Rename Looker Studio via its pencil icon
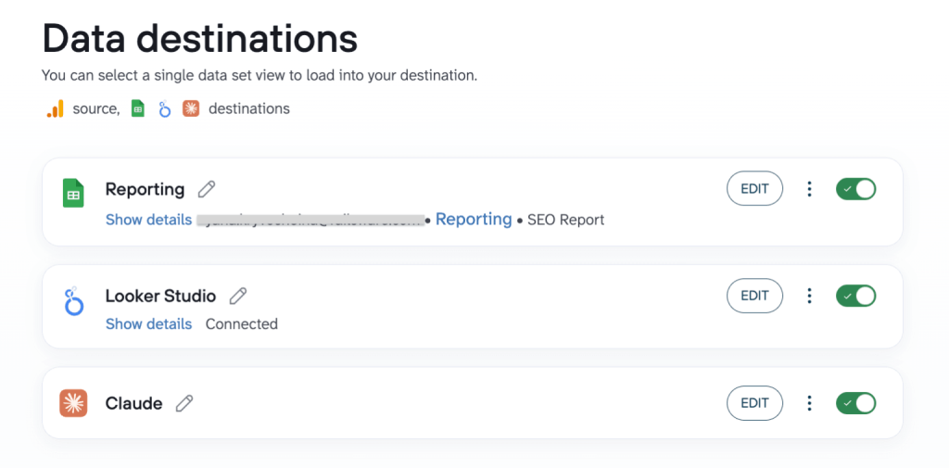 [238, 296]
